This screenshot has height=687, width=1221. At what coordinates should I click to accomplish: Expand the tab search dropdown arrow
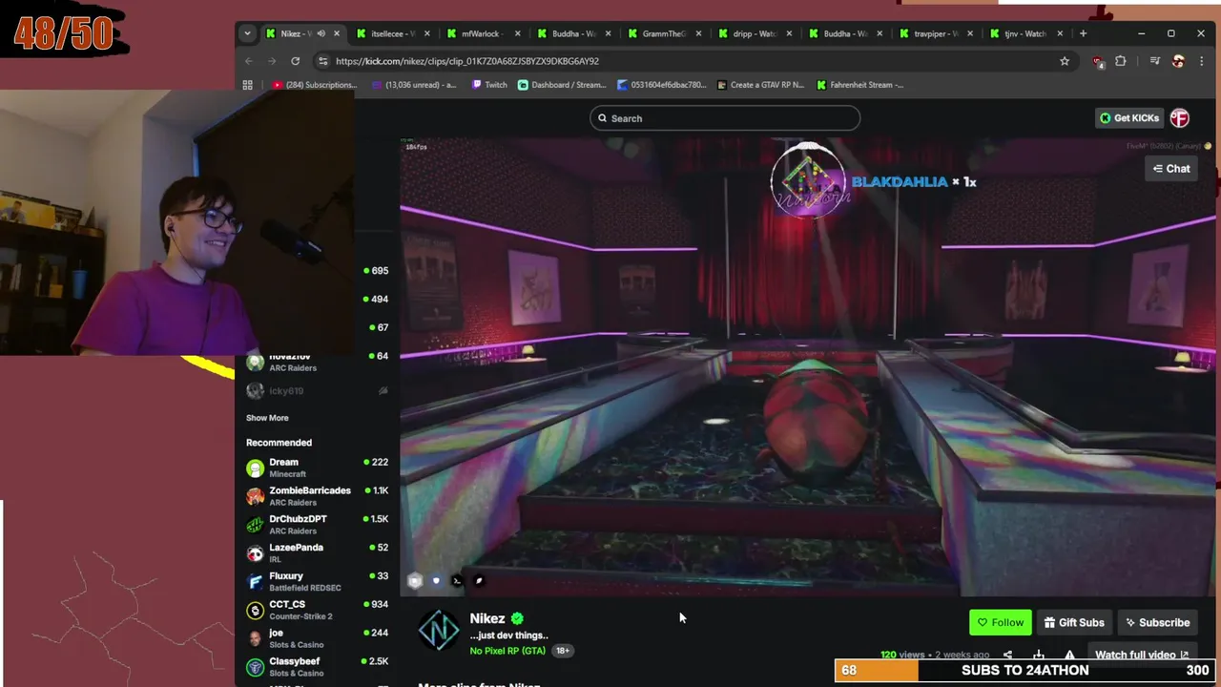[247, 33]
